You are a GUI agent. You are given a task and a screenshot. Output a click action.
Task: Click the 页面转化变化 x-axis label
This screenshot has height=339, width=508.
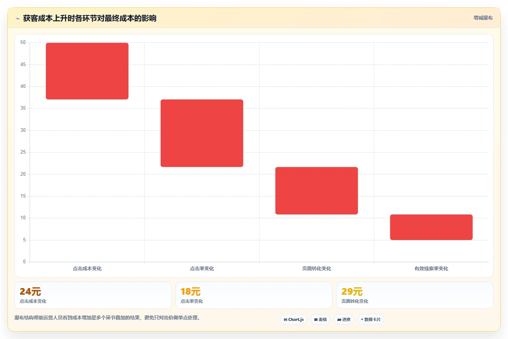[317, 268]
